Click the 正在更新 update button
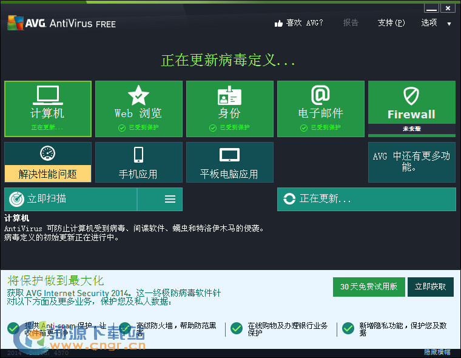Screen dimensions: 461x358 tap(366, 199)
